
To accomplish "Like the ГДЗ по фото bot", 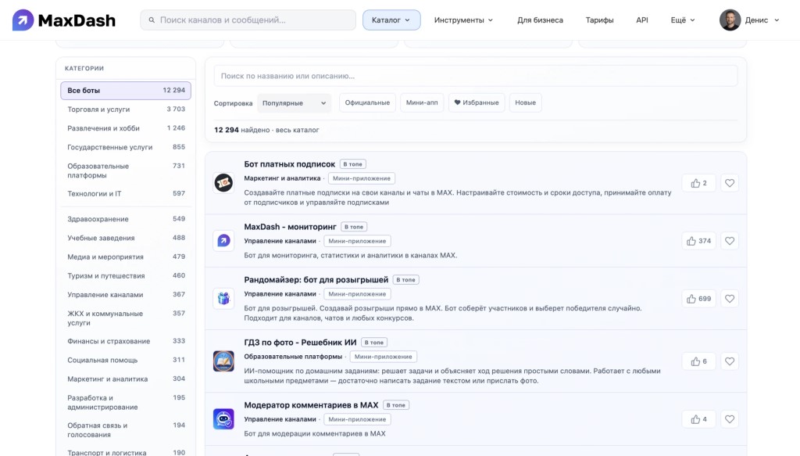I will (699, 361).
